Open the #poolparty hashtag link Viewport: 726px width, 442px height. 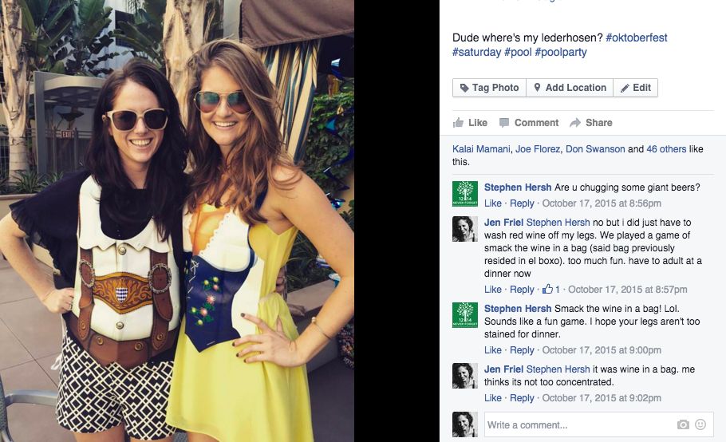[x=561, y=52]
